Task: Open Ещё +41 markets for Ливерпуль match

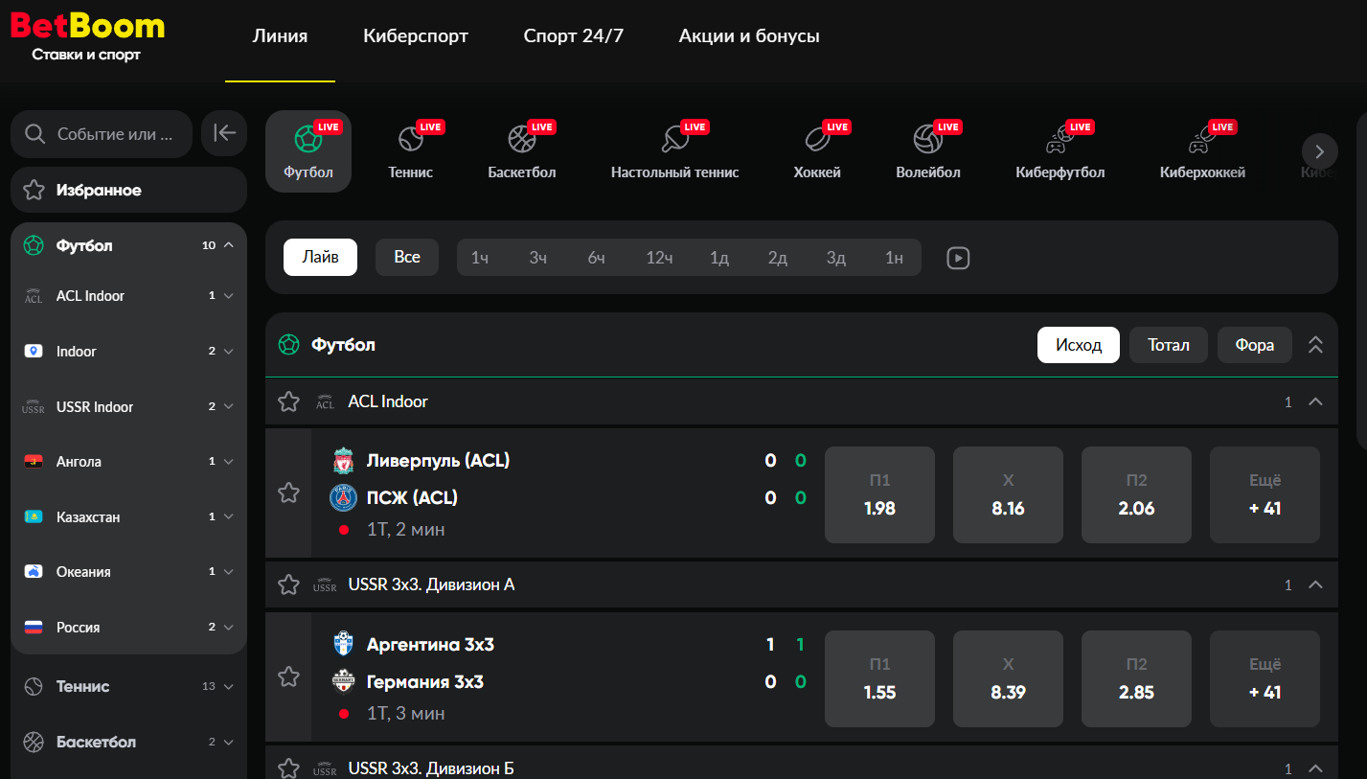Action: [1264, 494]
